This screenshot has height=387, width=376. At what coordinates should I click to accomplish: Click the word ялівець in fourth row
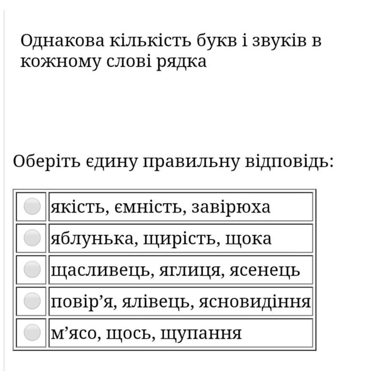157,302
